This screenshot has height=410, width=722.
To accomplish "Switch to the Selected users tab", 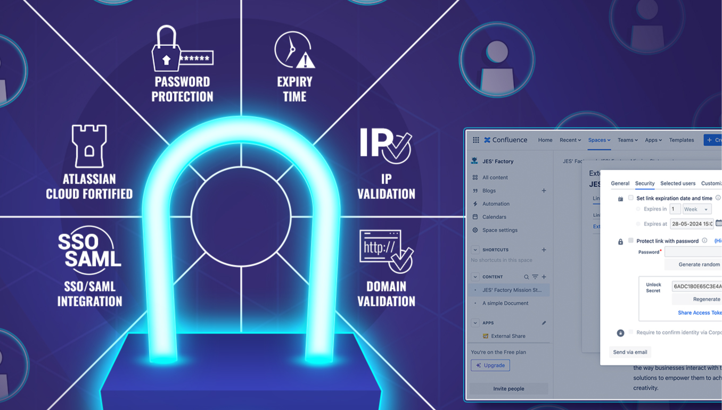I will (x=678, y=183).
